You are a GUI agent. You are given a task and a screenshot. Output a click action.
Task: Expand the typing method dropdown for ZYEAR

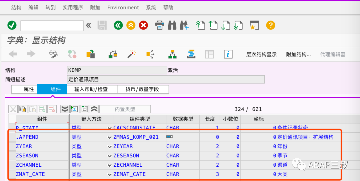pyautogui.click(x=110, y=147)
